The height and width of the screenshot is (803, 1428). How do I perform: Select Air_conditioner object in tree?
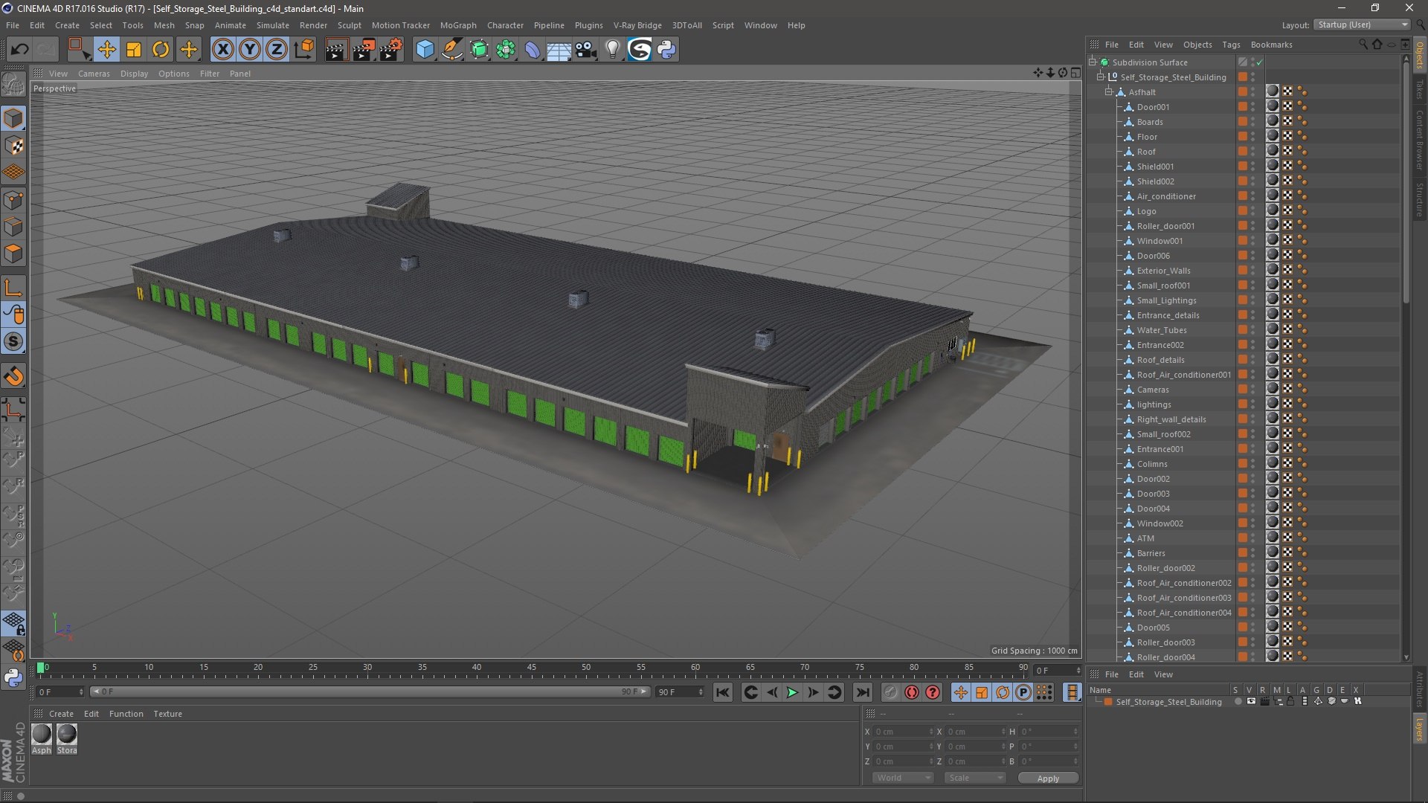(1165, 196)
